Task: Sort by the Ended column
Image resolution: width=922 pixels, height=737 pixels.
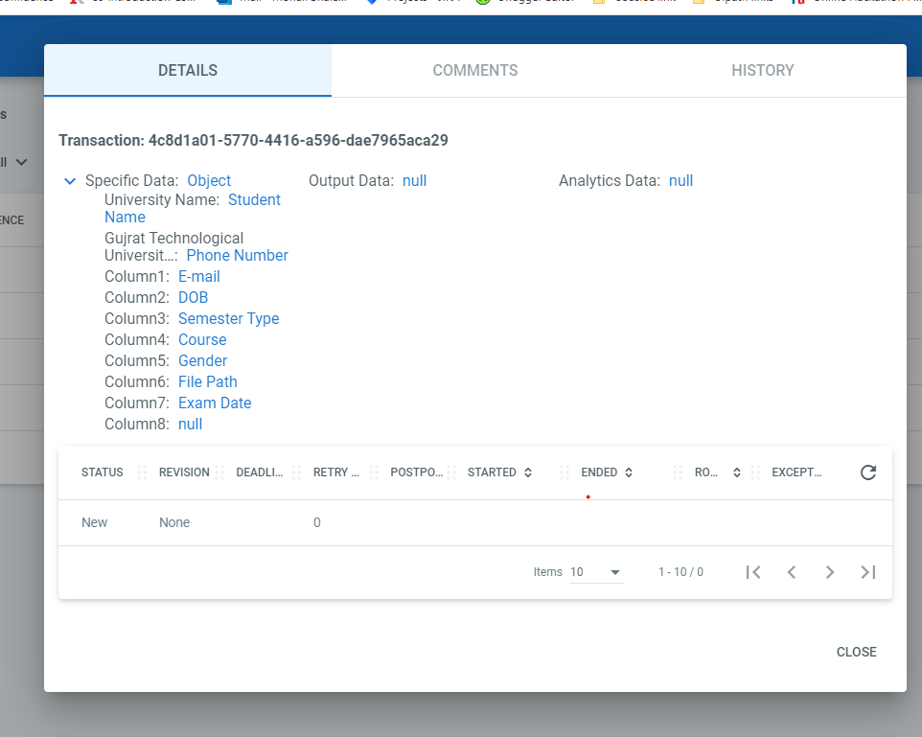Action: pos(628,472)
